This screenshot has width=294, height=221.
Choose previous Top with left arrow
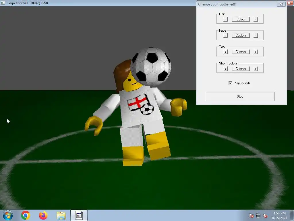pyautogui.click(x=226, y=52)
